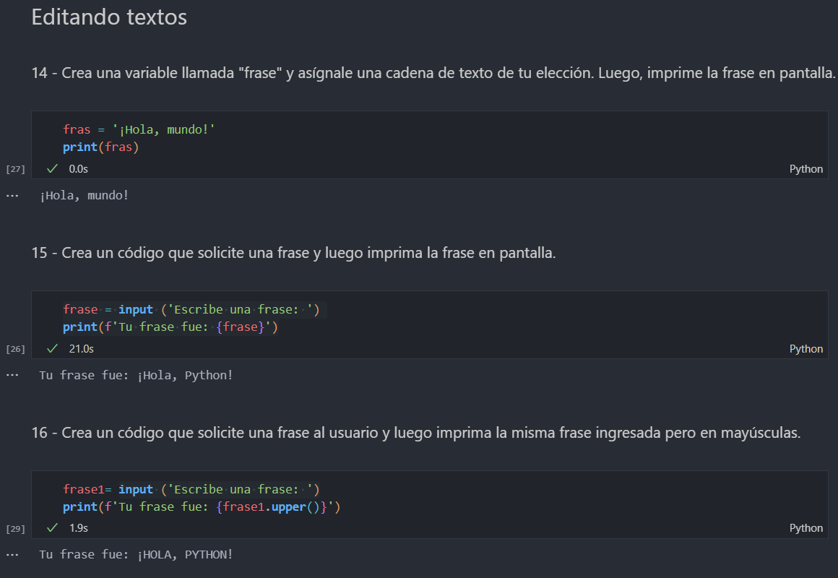
Task: Click execution count [26]
Action: point(15,349)
